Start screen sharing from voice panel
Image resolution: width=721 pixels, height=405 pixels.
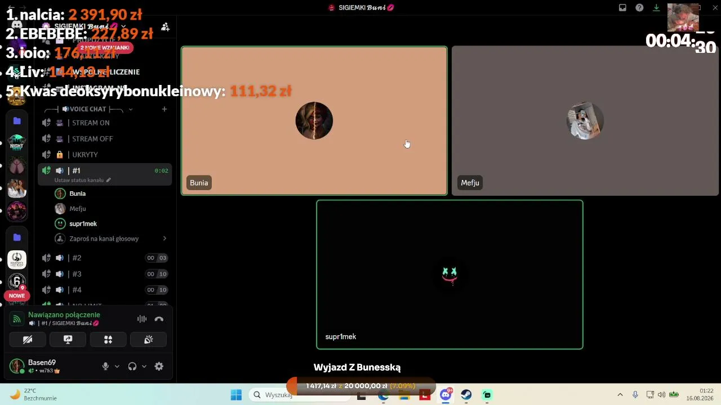coord(68,340)
